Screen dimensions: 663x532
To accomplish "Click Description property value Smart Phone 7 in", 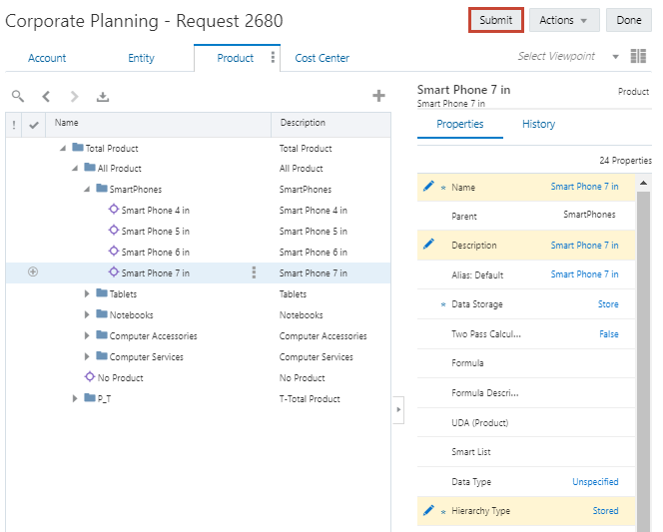I will (x=584, y=246).
